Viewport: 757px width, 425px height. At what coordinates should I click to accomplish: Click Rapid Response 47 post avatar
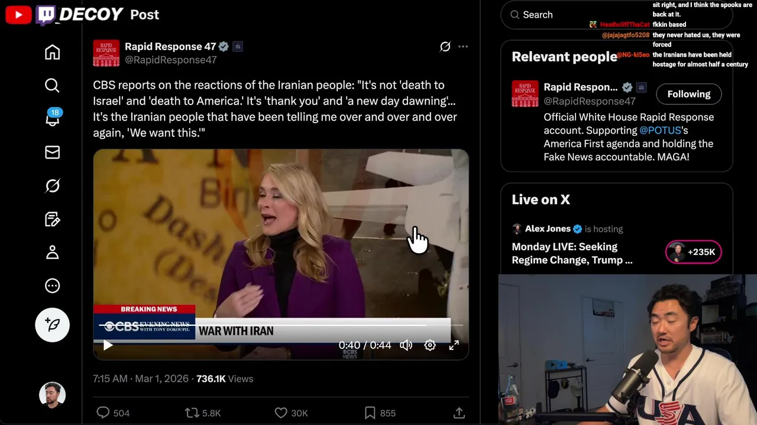click(x=106, y=53)
